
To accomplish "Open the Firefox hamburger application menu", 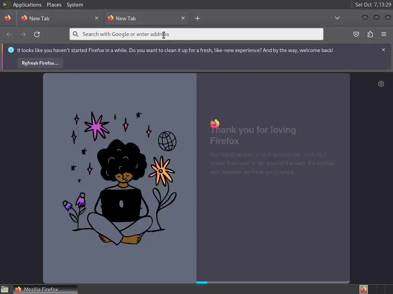I will click(383, 34).
